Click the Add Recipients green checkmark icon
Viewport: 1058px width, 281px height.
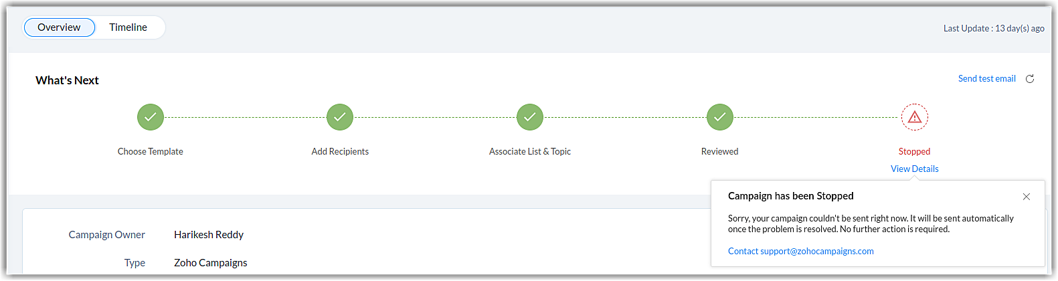(340, 117)
